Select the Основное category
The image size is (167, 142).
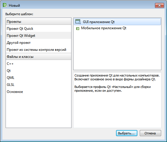38,92
